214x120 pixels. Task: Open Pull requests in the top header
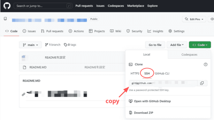click(84, 6)
